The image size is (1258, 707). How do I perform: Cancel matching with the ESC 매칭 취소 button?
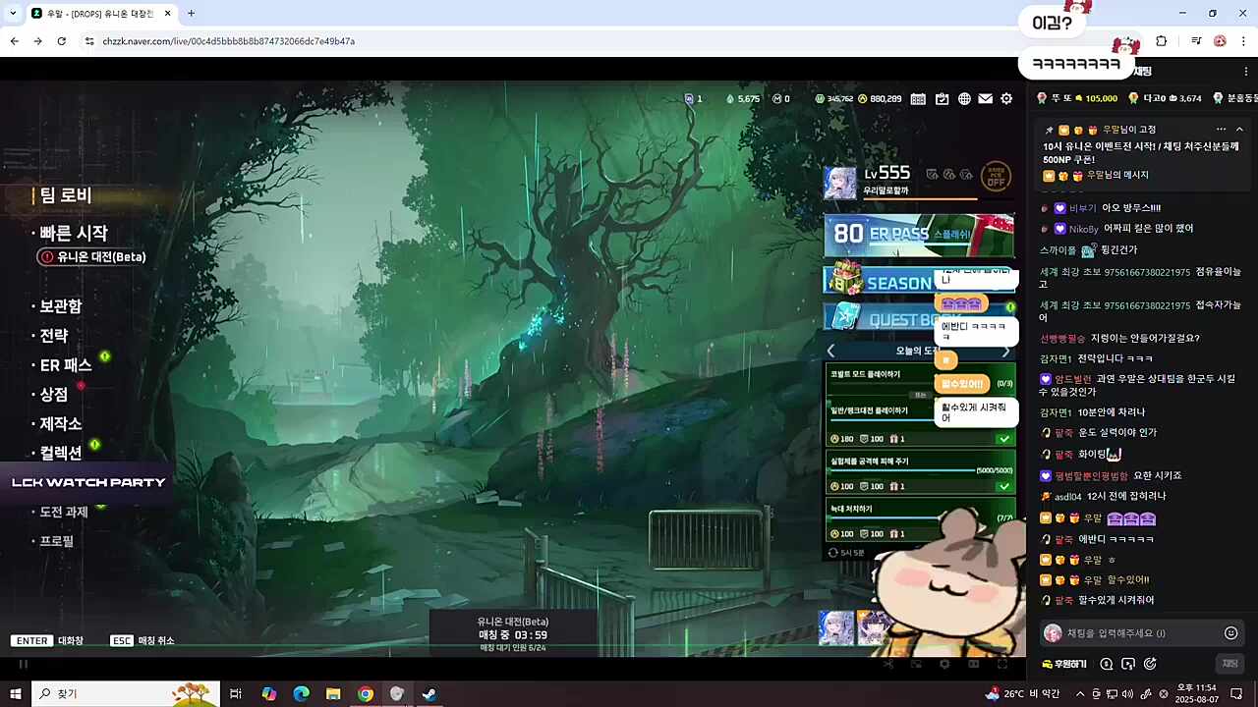[x=143, y=641]
